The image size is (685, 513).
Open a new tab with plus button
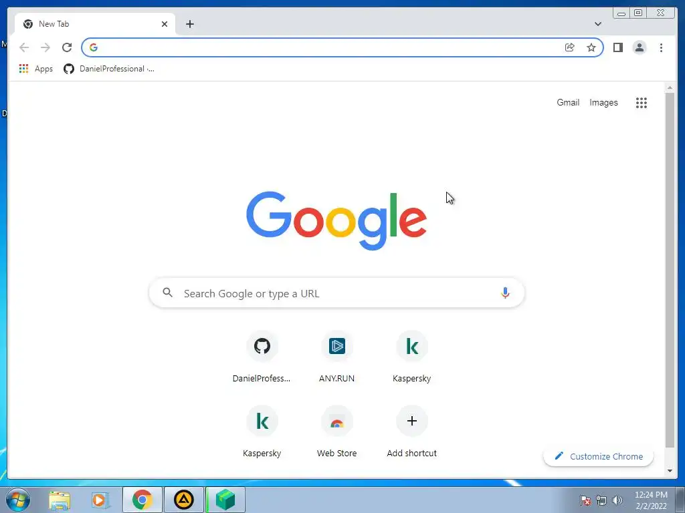pyautogui.click(x=189, y=24)
